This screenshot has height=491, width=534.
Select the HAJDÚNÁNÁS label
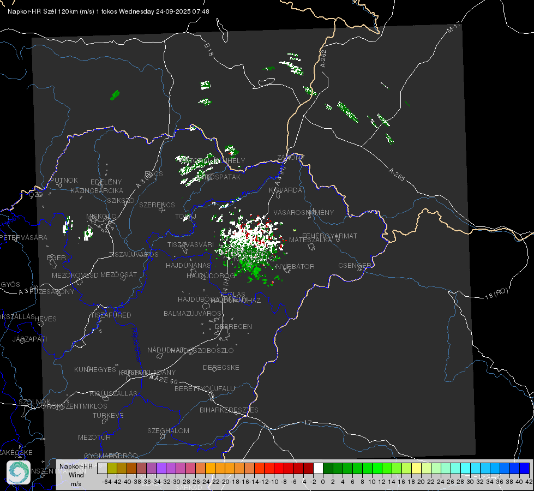click(188, 265)
